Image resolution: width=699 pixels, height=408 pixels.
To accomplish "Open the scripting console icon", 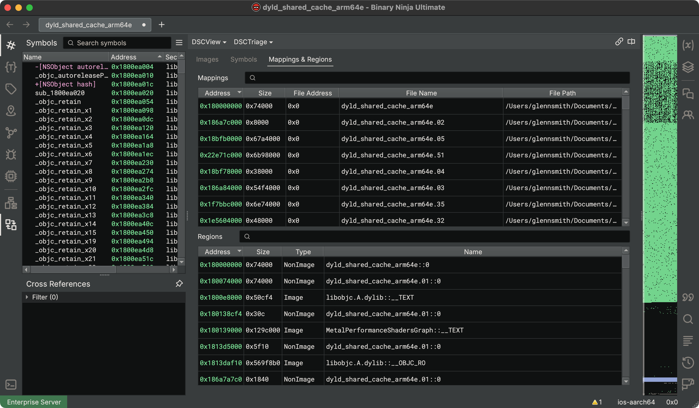I will coord(11,385).
